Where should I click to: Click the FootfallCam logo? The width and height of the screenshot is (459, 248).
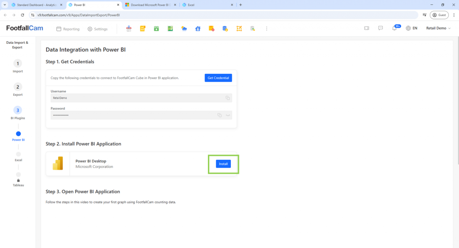(25, 28)
